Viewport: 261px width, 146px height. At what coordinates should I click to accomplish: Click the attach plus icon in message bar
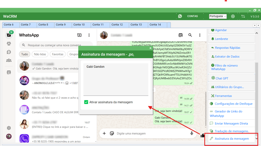[x=104, y=133]
